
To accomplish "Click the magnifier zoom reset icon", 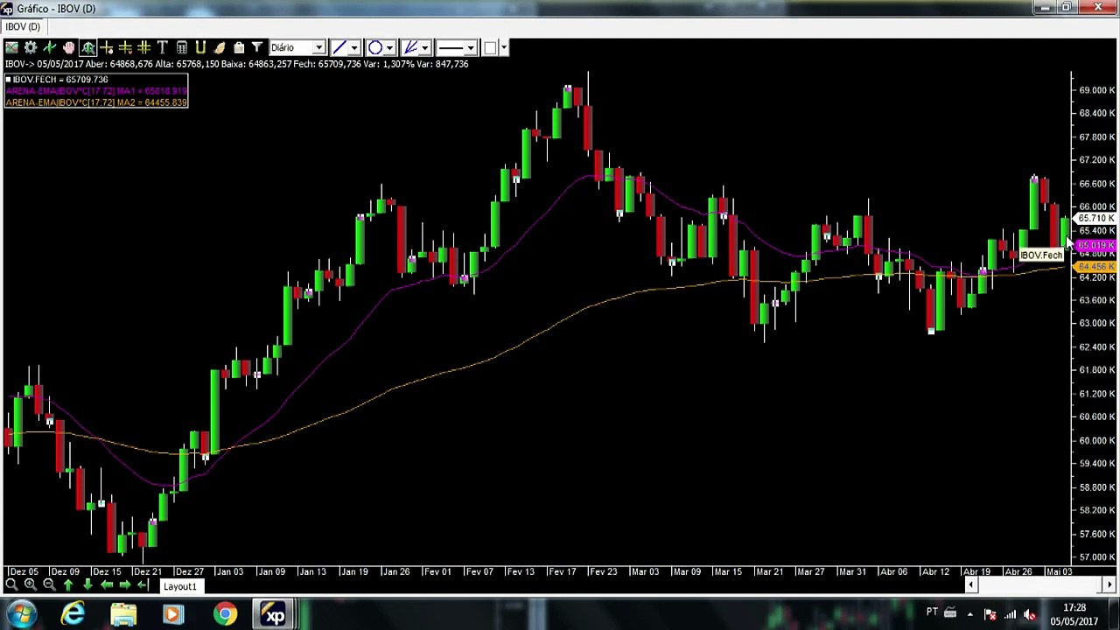I will point(11,584).
